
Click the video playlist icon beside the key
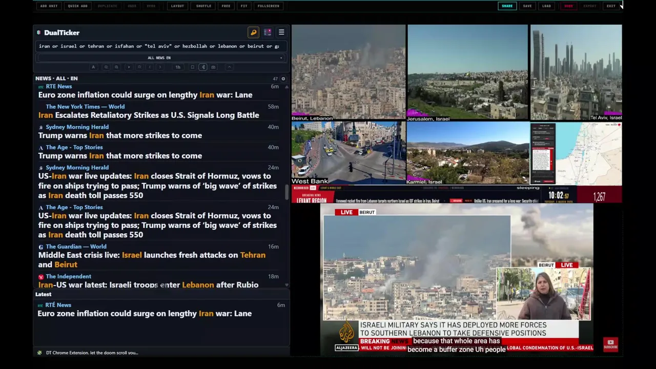tap(268, 32)
